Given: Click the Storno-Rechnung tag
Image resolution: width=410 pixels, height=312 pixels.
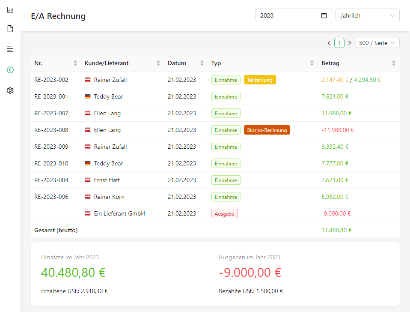Looking at the screenshot, I should click(267, 130).
